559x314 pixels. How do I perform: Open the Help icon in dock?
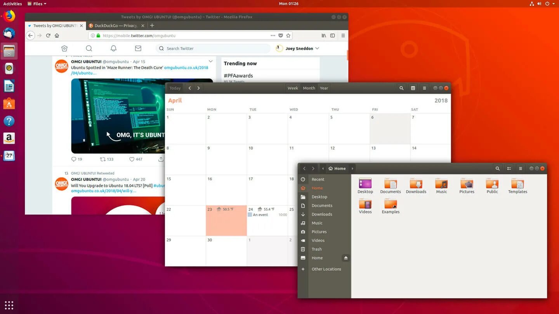click(x=9, y=121)
